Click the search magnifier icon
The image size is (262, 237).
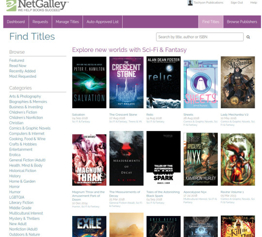click(248, 37)
